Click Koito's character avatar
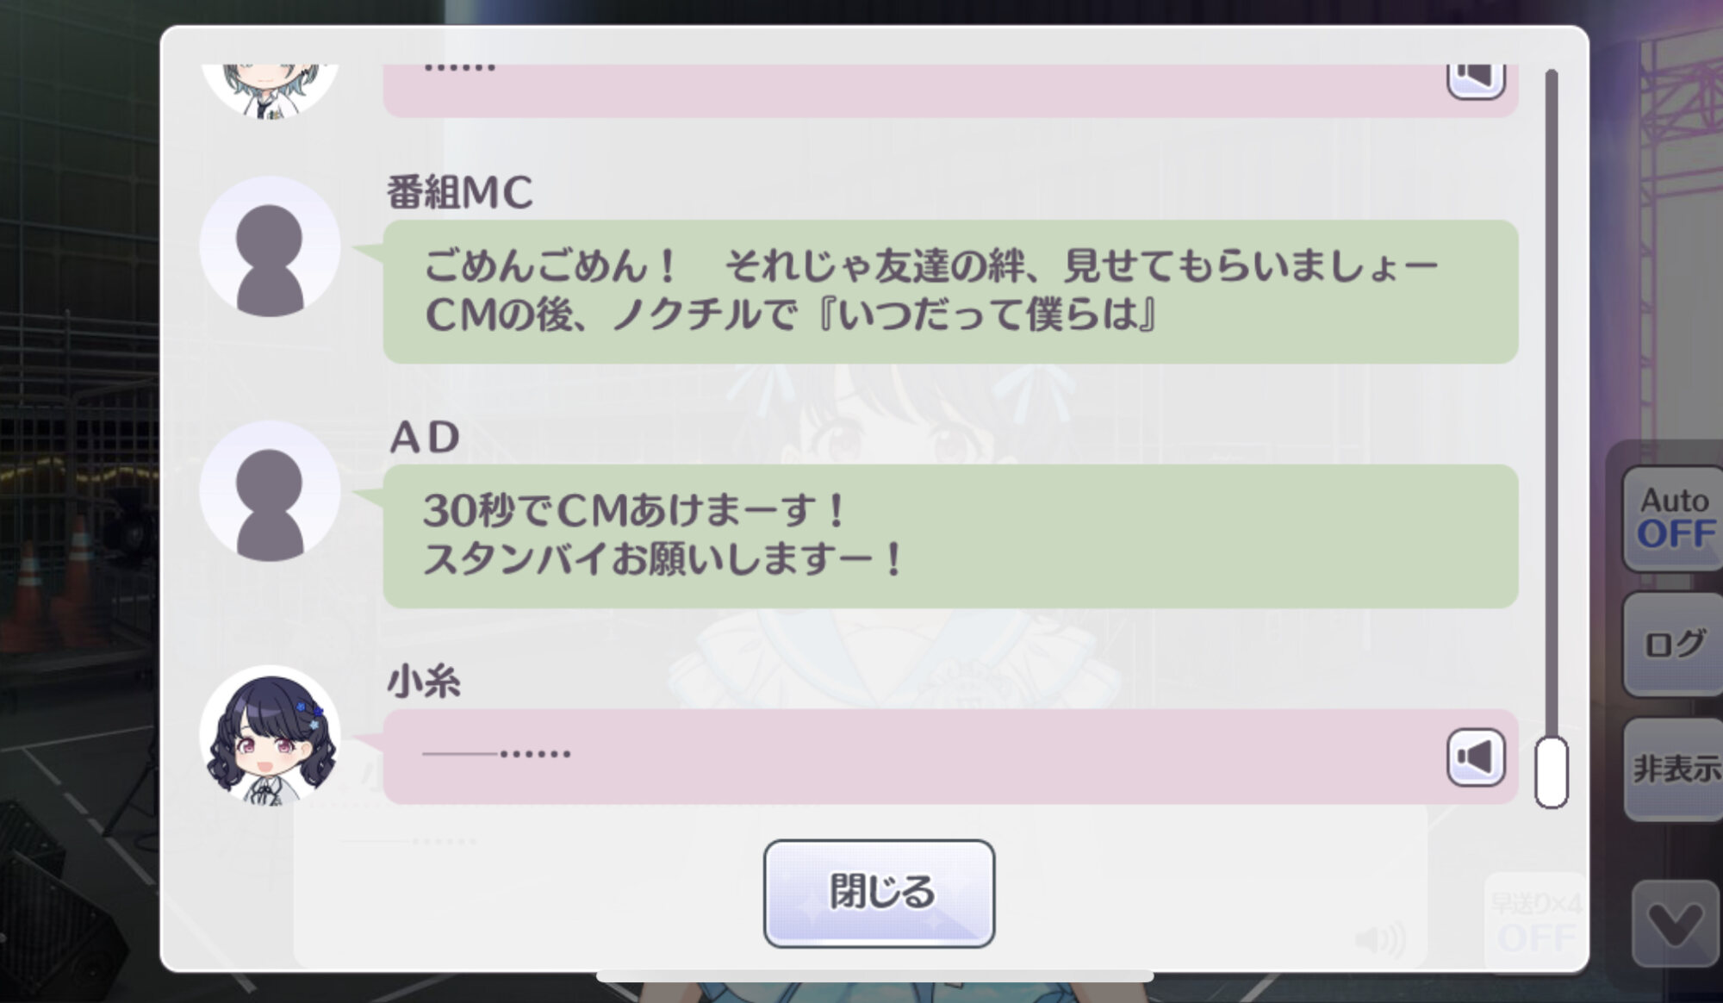The image size is (1723, 1003). click(x=270, y=735)
